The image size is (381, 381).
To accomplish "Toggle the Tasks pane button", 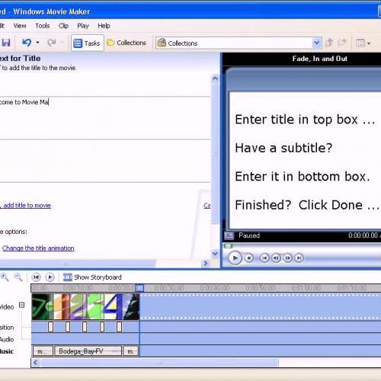I will click(87, 43).
